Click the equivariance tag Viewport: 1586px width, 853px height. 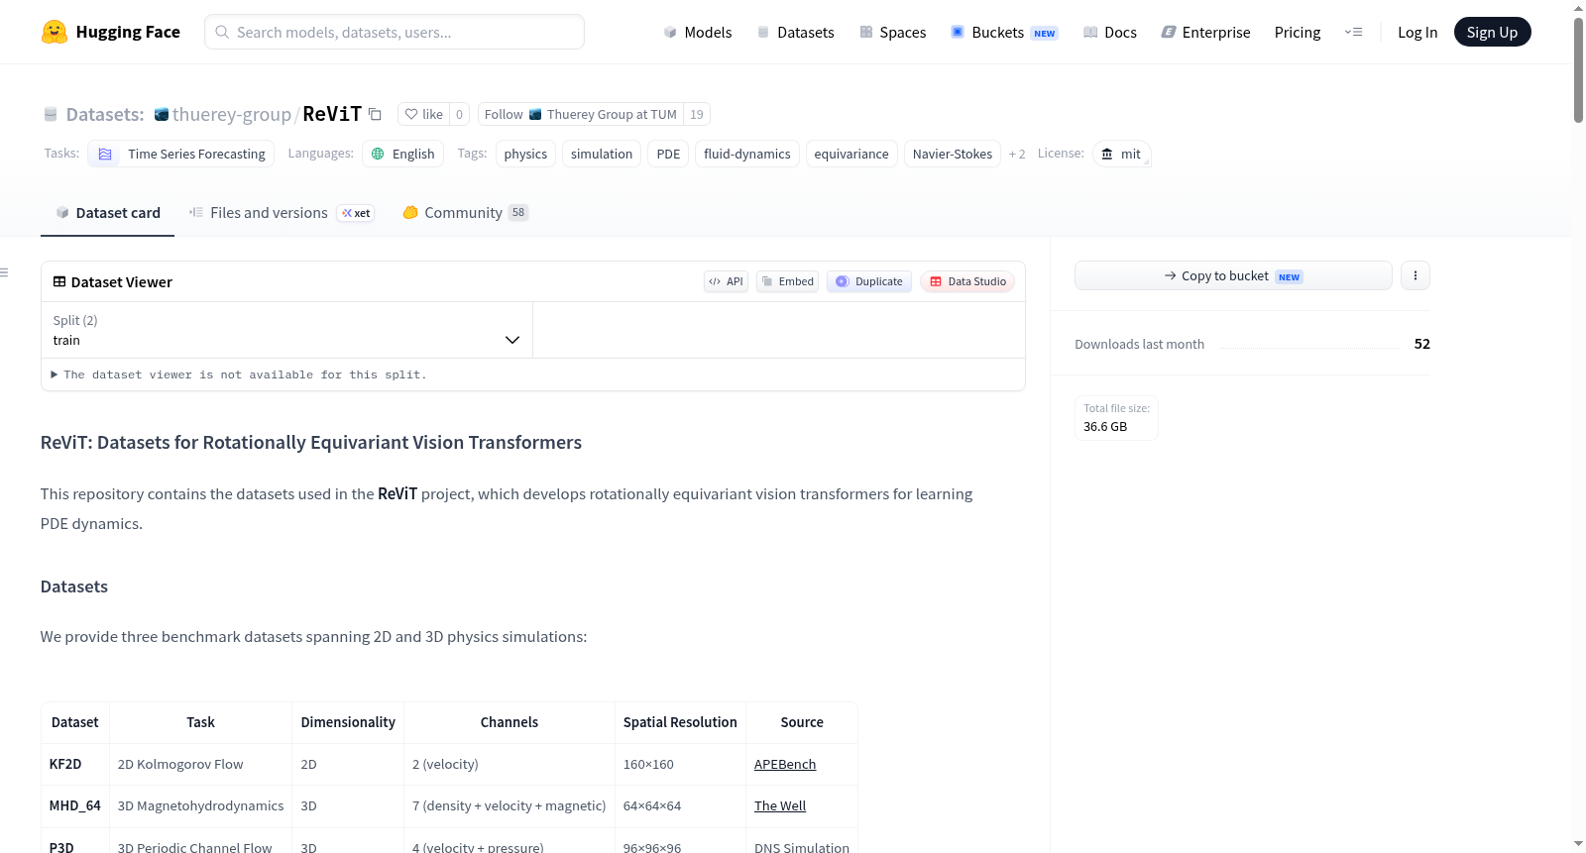click(851, 154)
